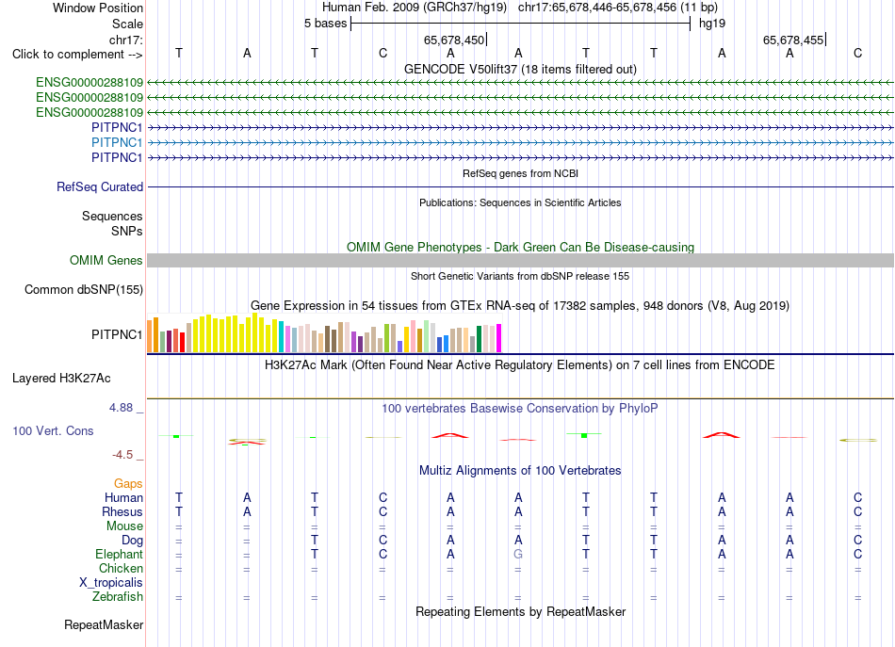
Task: Click the RepeatMasker side label
Action: click(104, 624)
